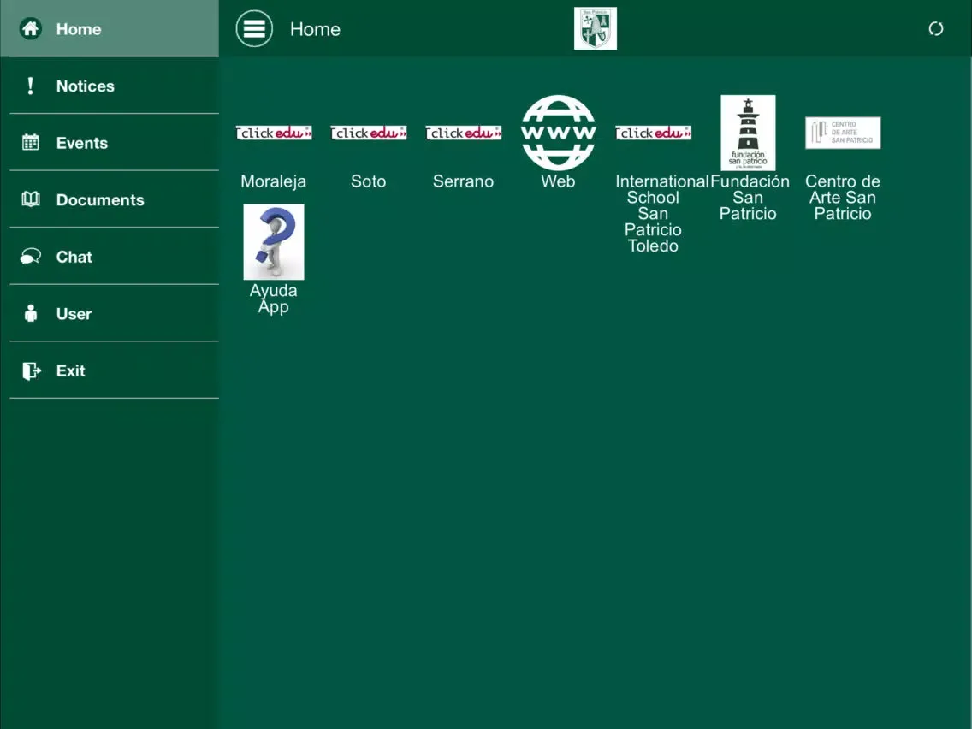Click Centro de Arte San Patricio label
This screenshot has height=729, width=972.
843,198
